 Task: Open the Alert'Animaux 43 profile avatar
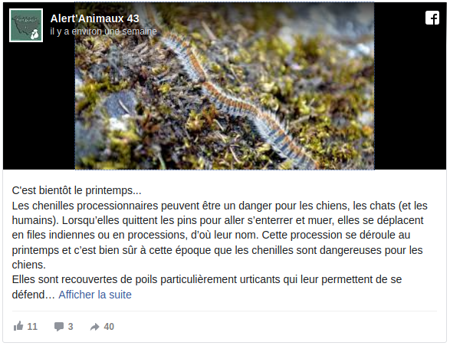click(x=26, y=25)
